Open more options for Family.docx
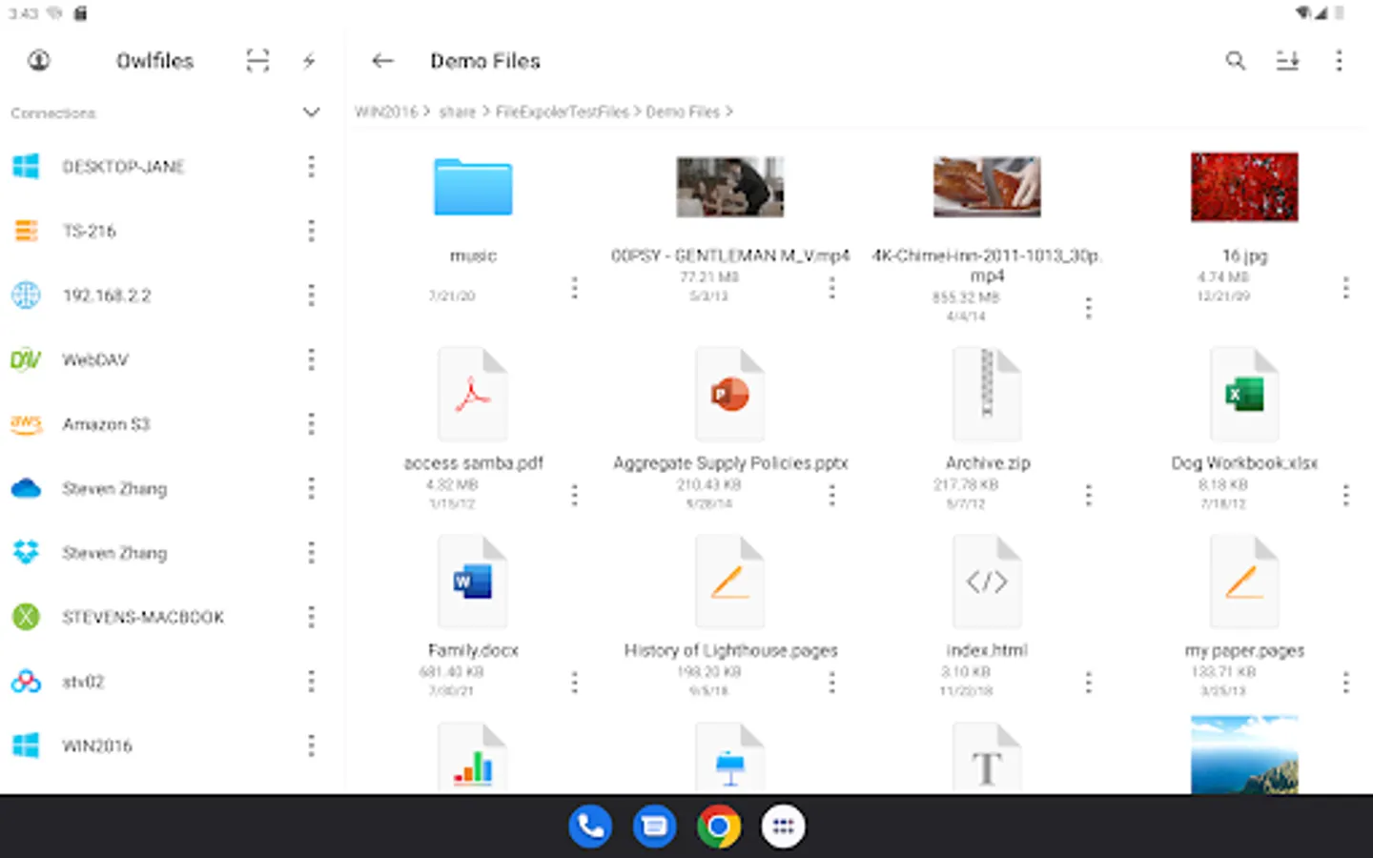Screen dimensions: 1373x858 point(574,683)
